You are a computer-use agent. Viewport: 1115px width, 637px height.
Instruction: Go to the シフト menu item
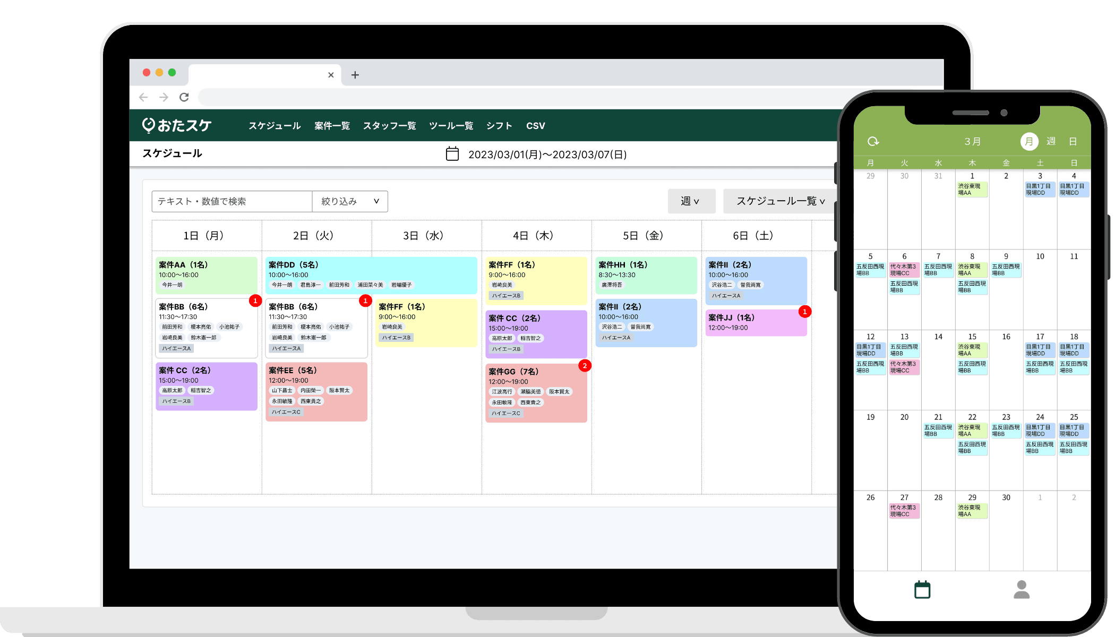tap(499, 126)
